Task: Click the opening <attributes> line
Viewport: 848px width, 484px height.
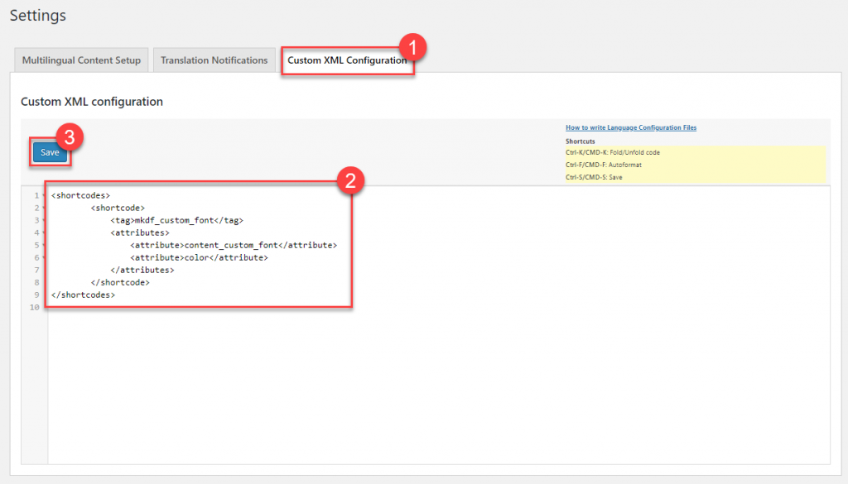Action: coord(140,232)
